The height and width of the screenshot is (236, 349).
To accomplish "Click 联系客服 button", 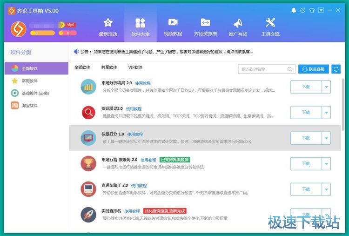I will pyautogui.click(x=314, y=69).
